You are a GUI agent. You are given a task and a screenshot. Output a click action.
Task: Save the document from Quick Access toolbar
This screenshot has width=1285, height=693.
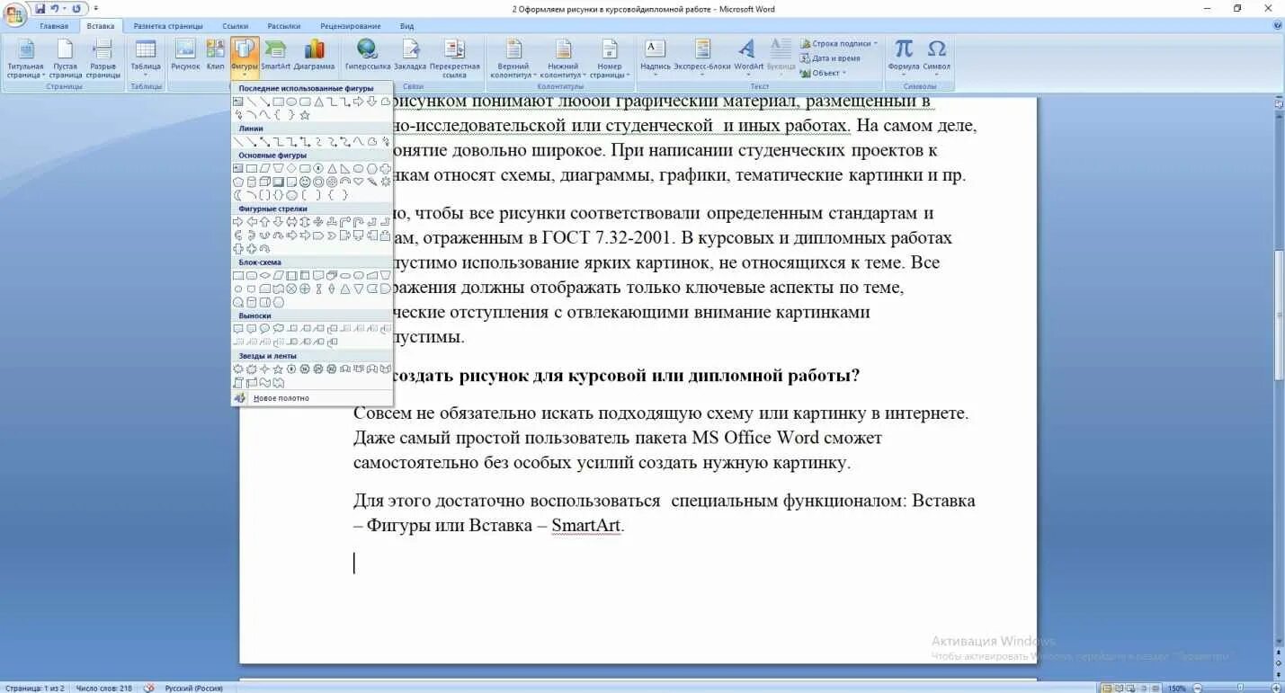40,8
